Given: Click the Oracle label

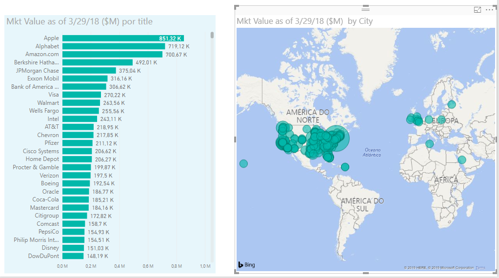Looking at the screenshot, I should pos(51,192).
